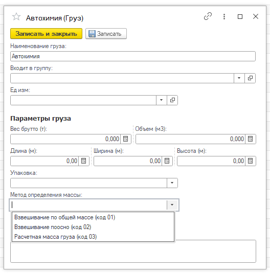The width and height of the screenshot is (270, 273).
Task: Open calculator for Ширина field
Action: [167, 161]
